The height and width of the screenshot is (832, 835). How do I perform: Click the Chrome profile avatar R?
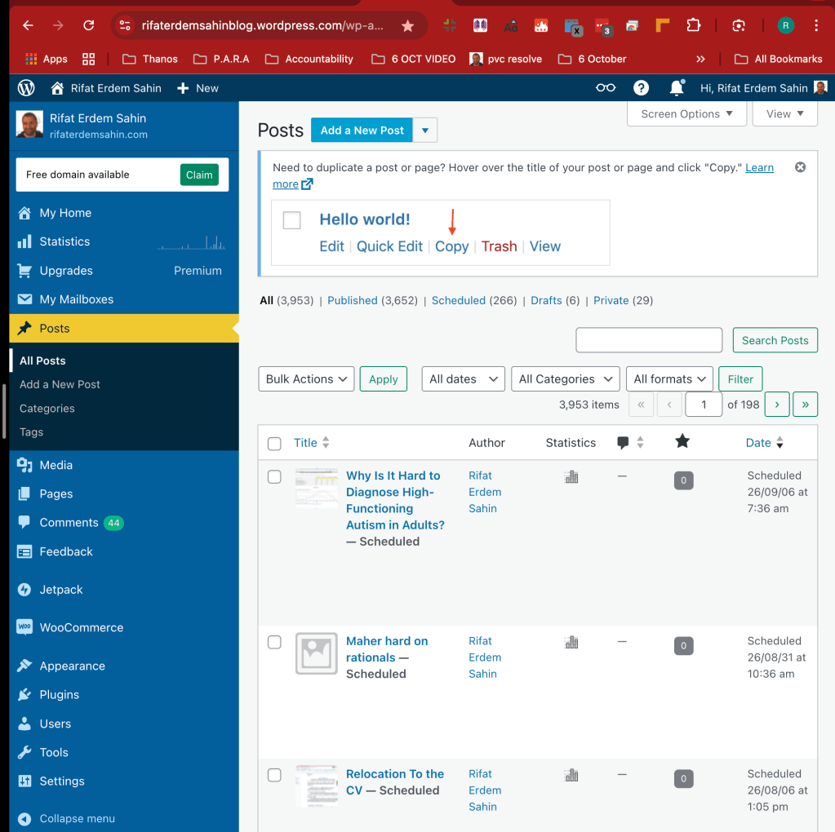[785, 25]
